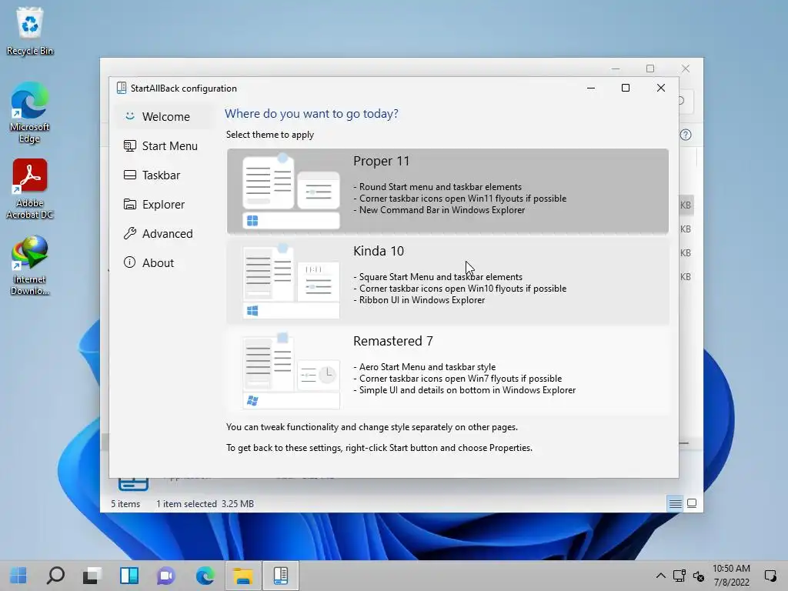Select the Internet Download Manager desktop shortcut
788x591 pixels.
[x=30, y=265]
